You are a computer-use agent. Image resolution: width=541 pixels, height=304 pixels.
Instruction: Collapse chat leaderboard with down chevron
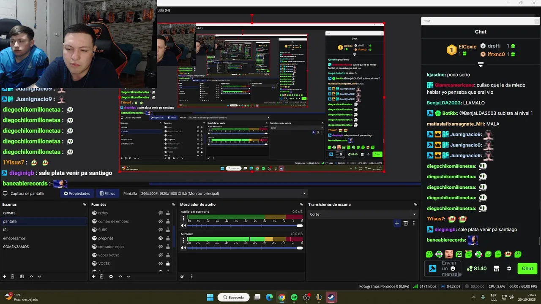481,65
